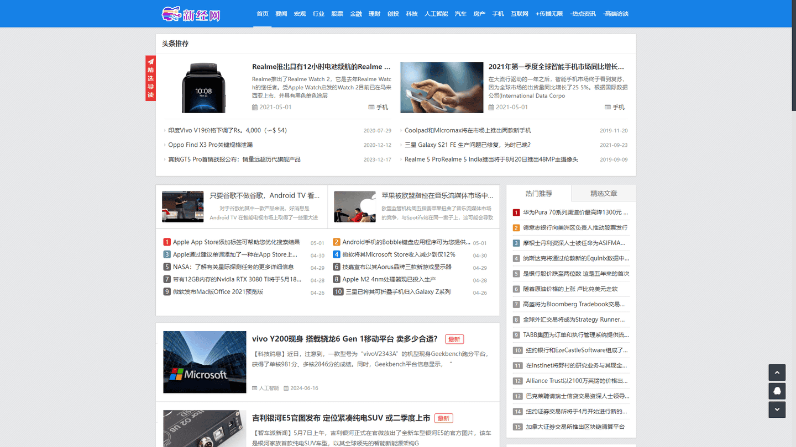This screenshot has width=796, height=447.
Task: Open the Apple App Store添加标签 item
Action: (x=237, y=242)
